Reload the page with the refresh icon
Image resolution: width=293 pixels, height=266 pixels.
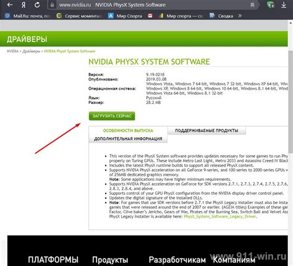click(37, 5)
